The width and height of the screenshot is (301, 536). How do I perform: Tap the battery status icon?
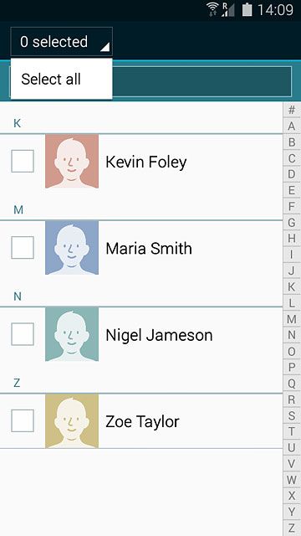[x=247, y=9]
